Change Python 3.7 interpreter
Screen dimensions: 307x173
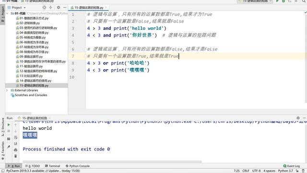tap(285, 171)
